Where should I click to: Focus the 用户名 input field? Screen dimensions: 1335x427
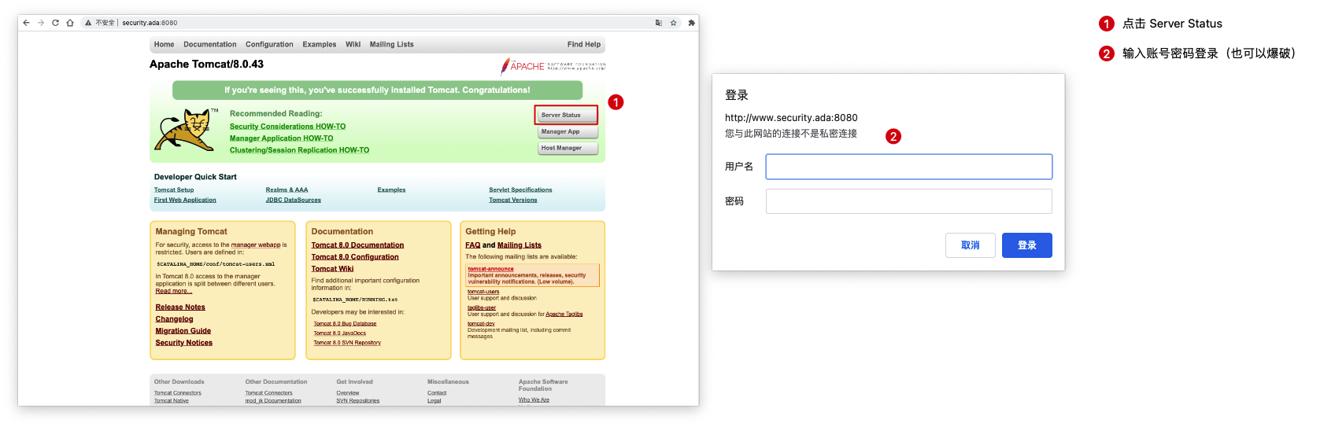(x=909, y=167)
